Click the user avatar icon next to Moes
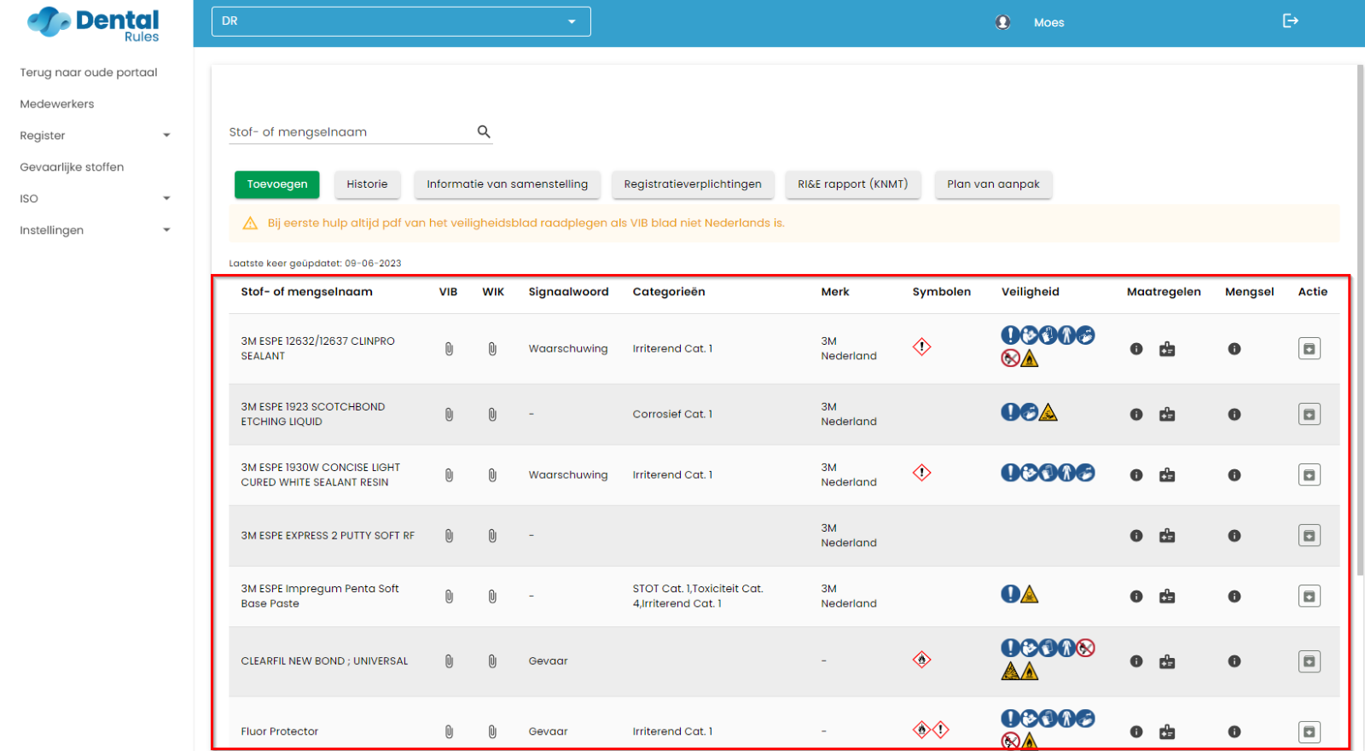 (x=1003, y=22)
